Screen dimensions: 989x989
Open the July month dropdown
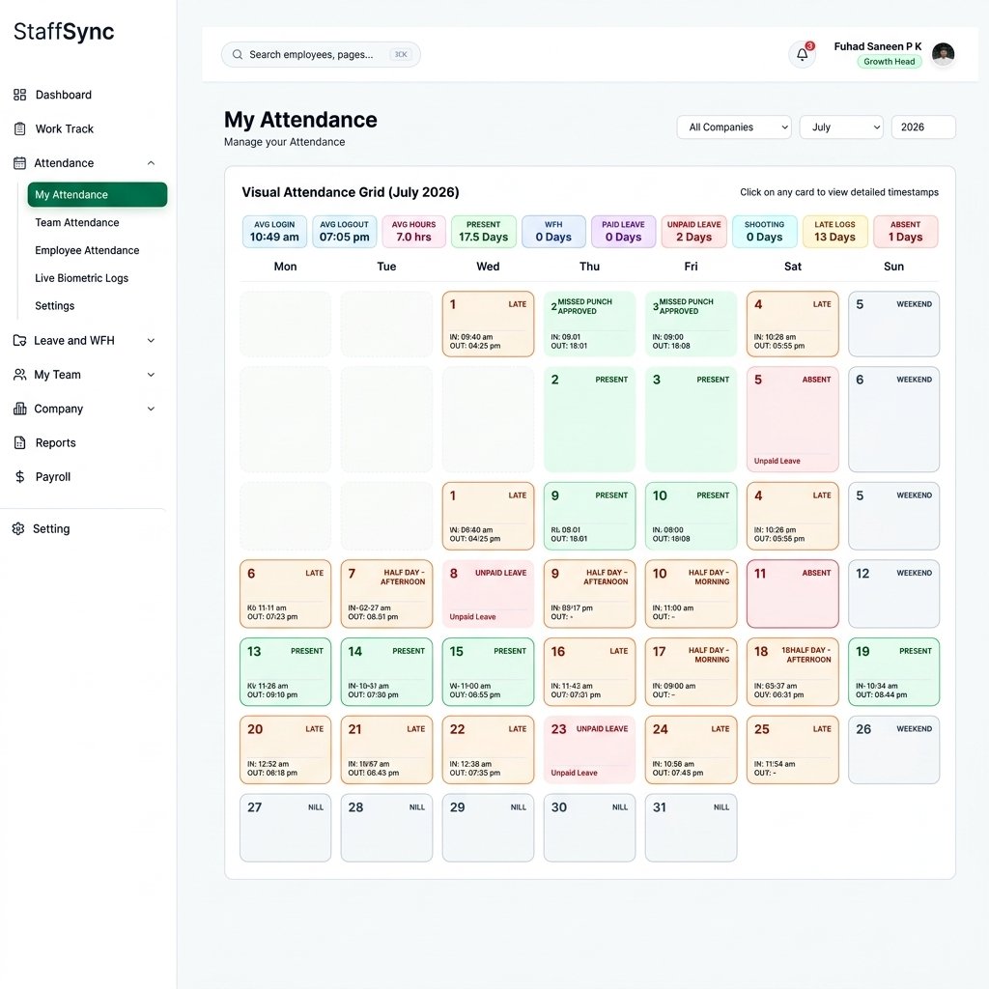(841, 127)
